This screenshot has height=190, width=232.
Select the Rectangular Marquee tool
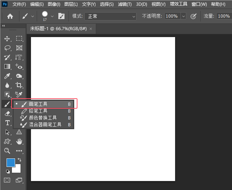coord(19,39)
